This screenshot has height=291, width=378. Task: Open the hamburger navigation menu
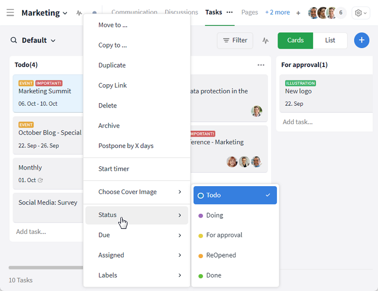point(10,12)
